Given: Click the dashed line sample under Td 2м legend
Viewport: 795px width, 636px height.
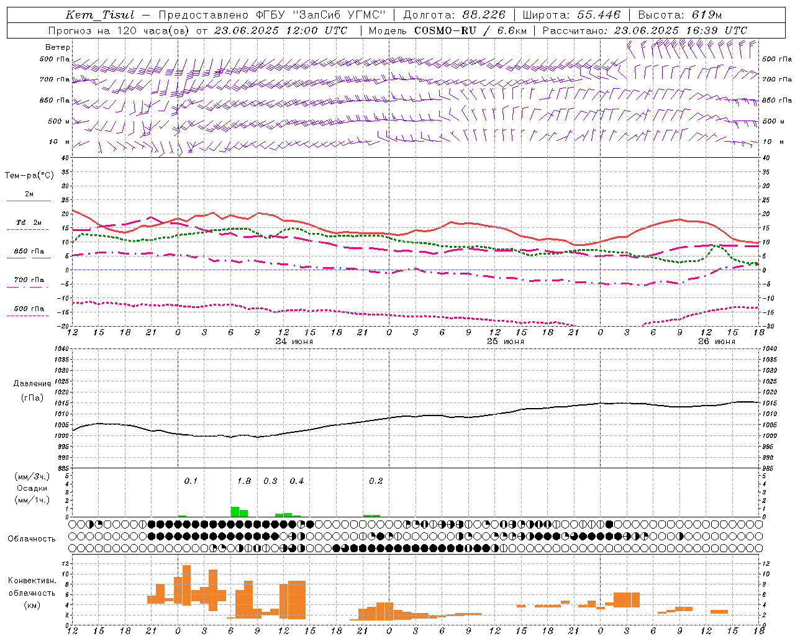Looking at the screenshot, I should [29, 230].
